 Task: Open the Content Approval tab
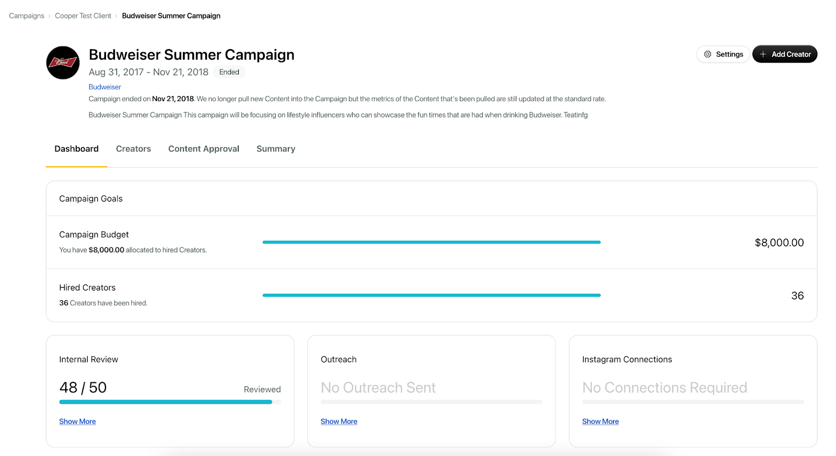coord(204,149)
